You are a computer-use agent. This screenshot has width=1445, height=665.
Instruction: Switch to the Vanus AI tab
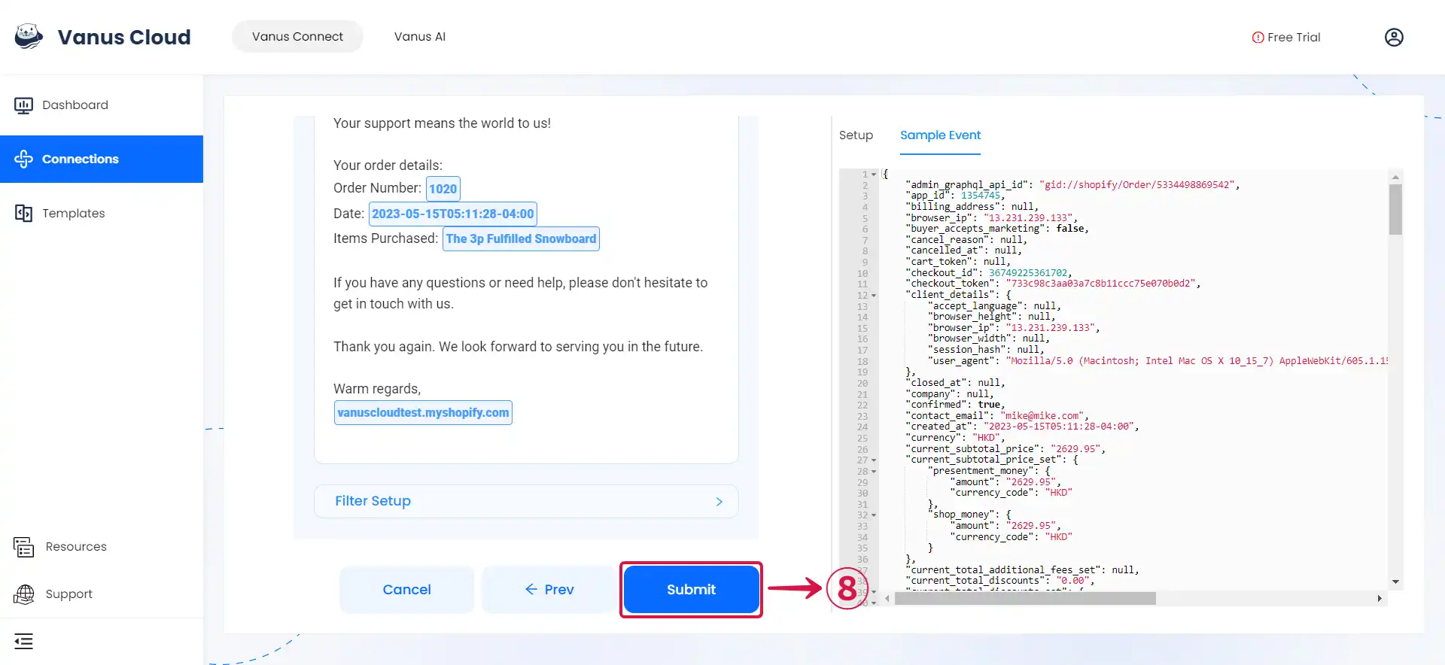point(420,36)
